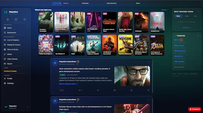Expand Show more in Trending list
Screen dimensions: 203x113
pos(179,67)
